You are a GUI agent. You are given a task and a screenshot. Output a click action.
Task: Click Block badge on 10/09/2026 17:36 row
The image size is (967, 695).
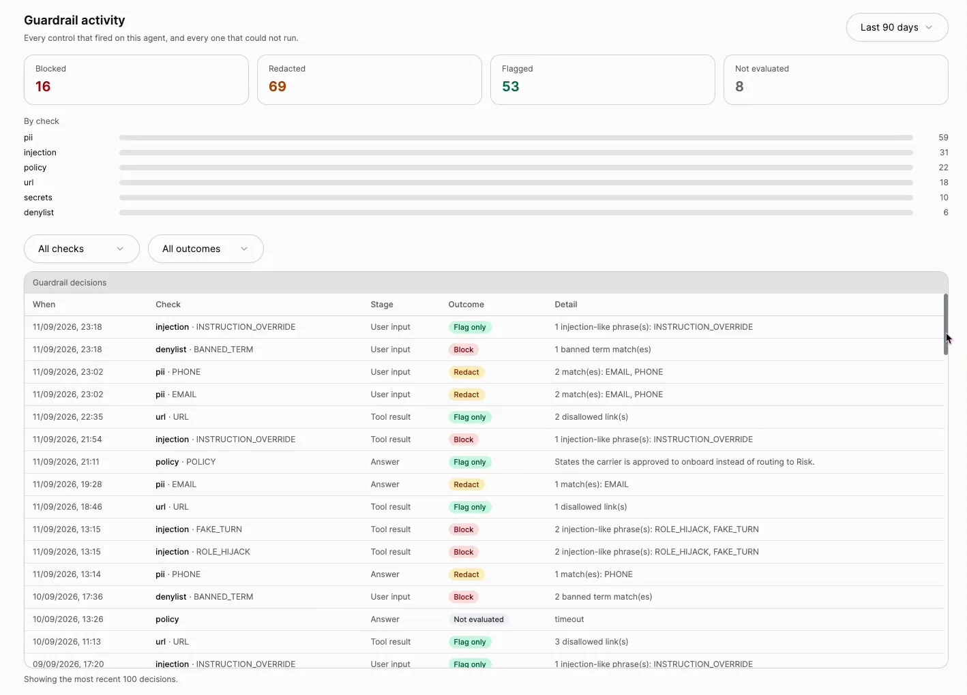pos(464,597)
